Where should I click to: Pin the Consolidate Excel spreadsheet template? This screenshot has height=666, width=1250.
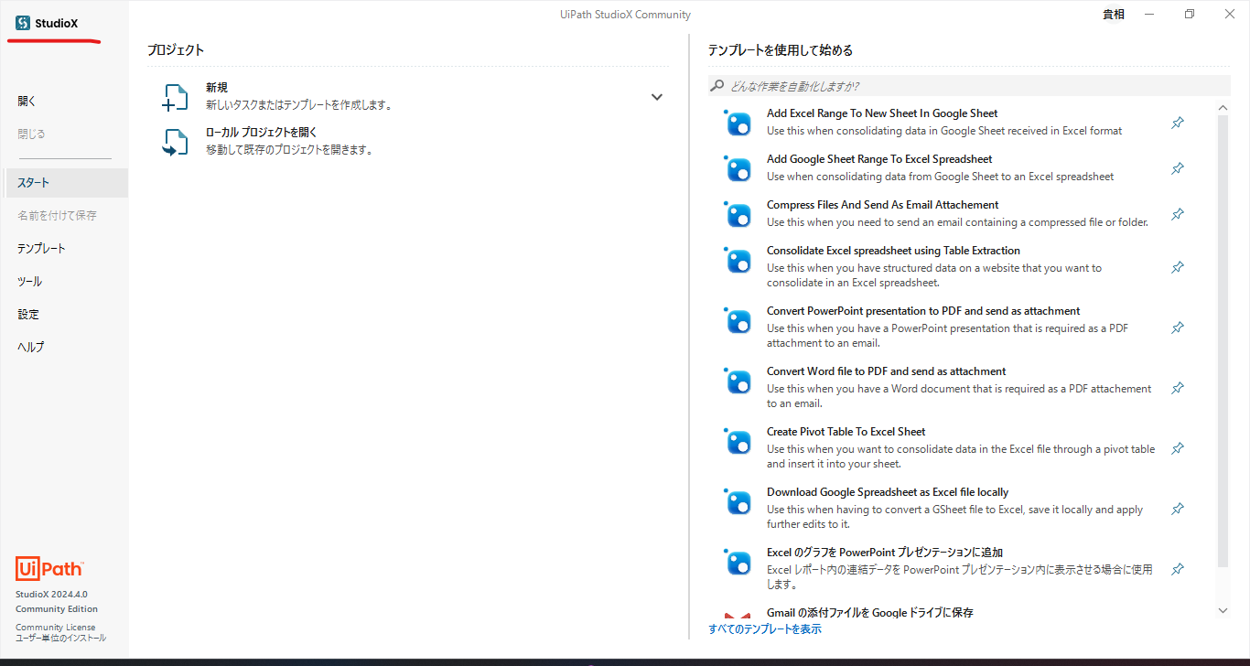click(1178, 267)
